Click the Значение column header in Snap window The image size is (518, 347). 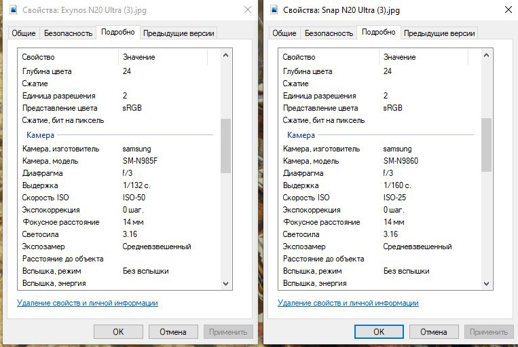pos(424,57)
